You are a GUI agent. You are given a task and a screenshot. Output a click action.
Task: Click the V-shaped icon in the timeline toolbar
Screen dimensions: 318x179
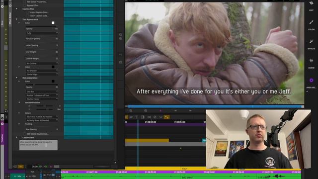(x=161, y=117)
